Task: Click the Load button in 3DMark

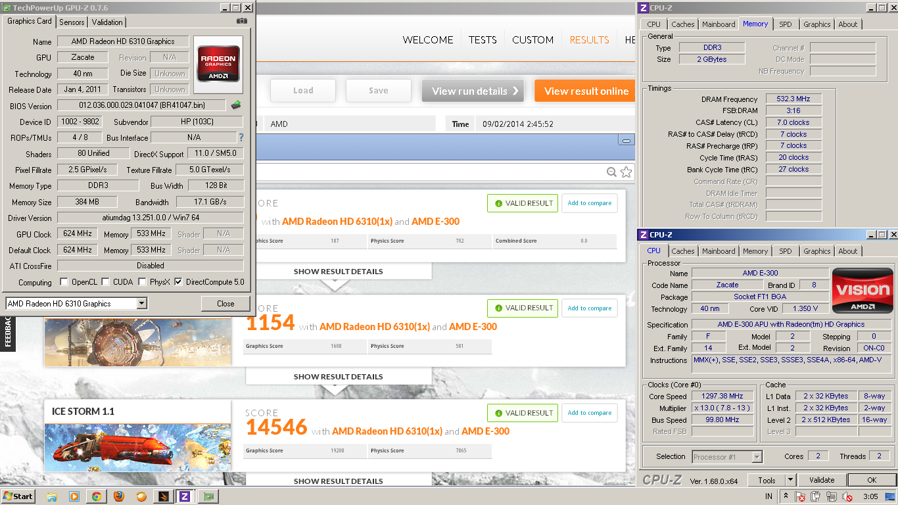Action: pos(303,91)
